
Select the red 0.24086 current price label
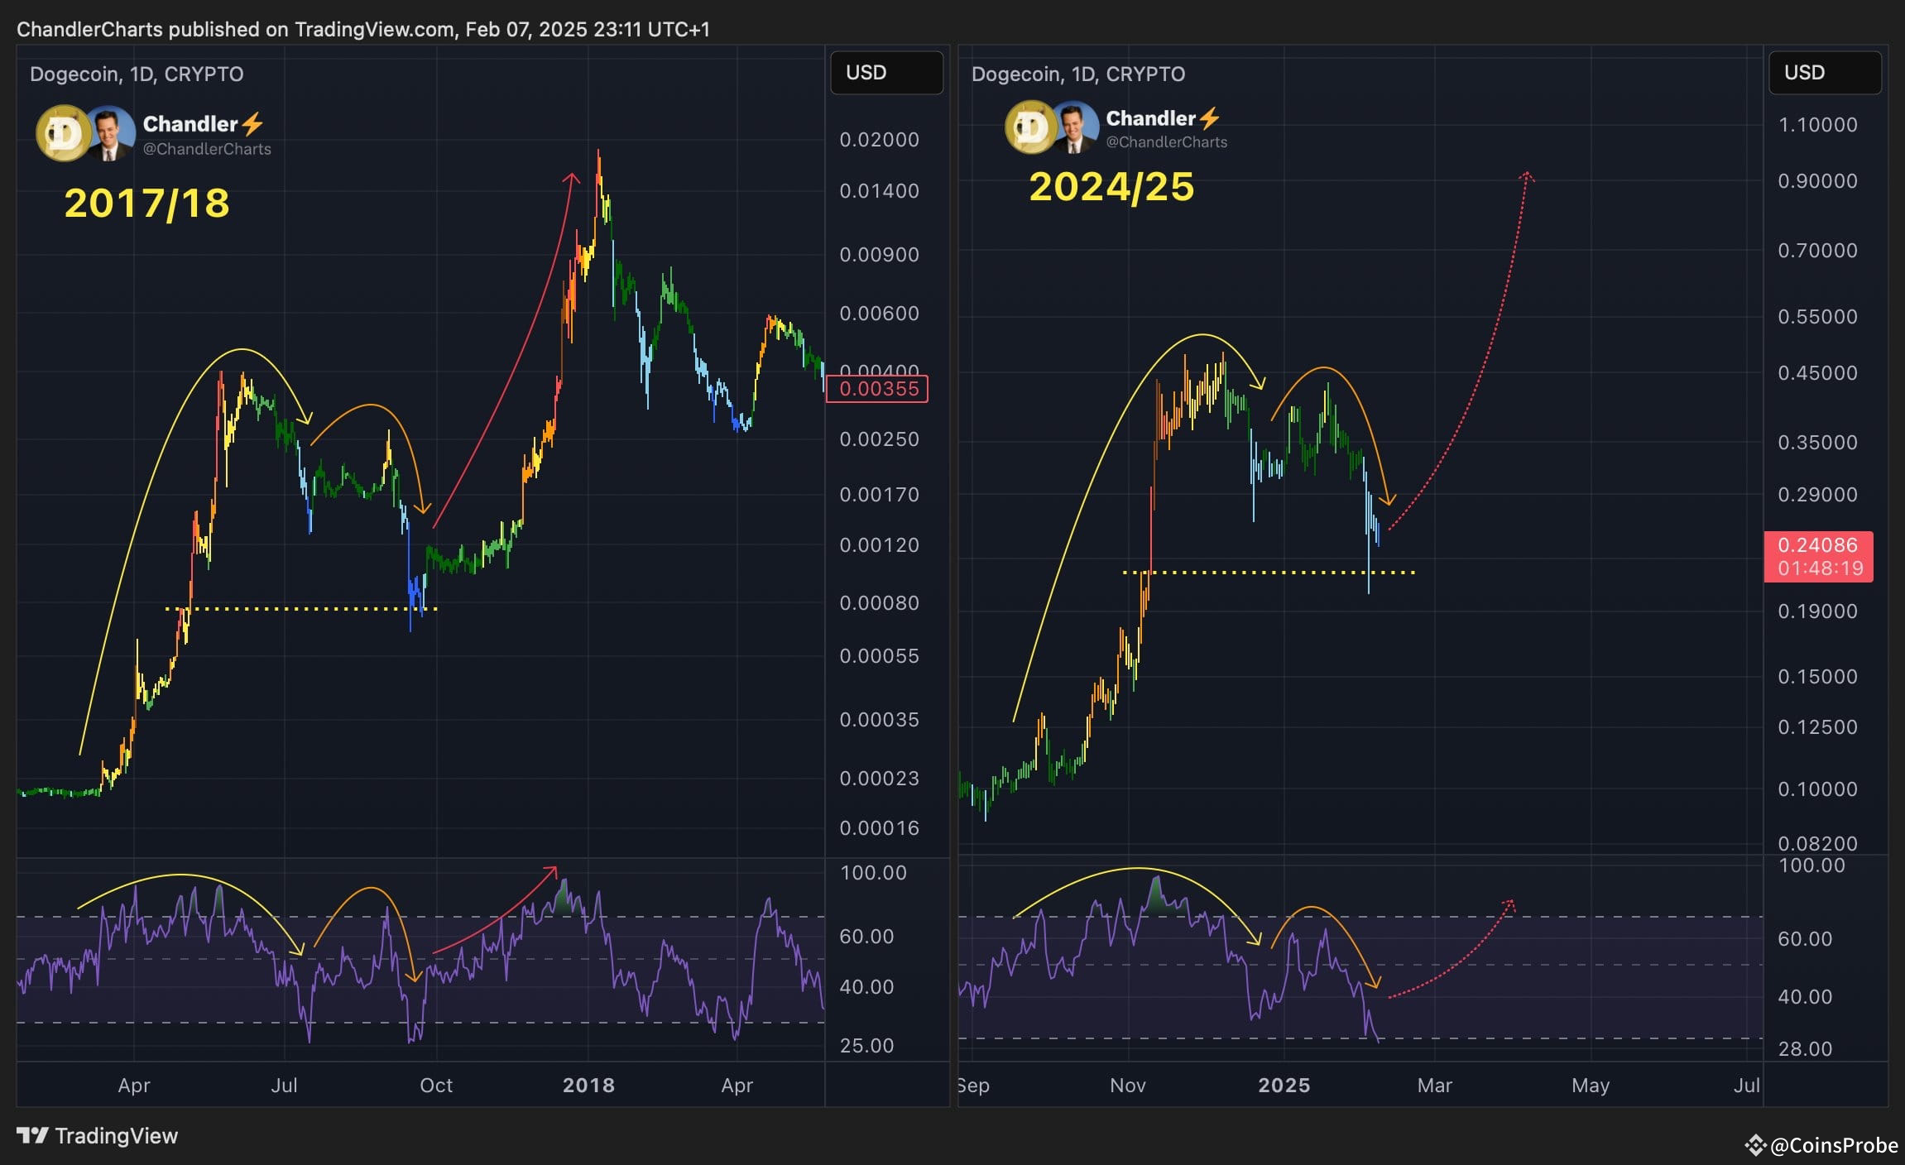(1818, 544)
